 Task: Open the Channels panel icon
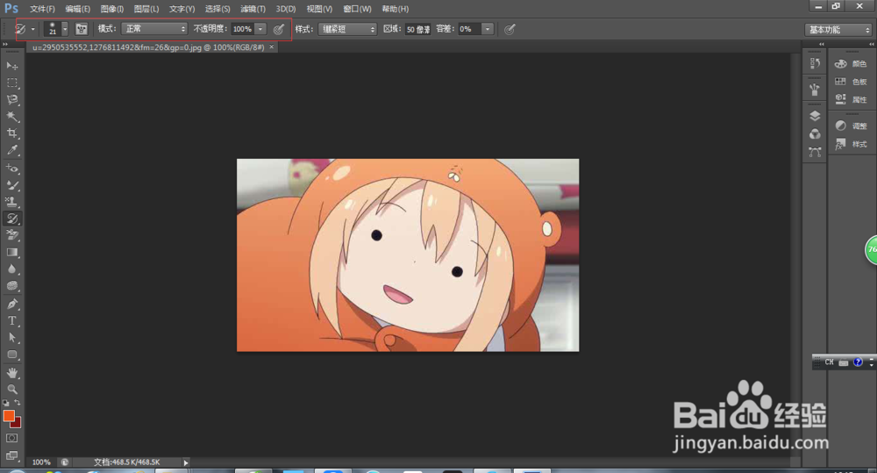coord(815,133)
